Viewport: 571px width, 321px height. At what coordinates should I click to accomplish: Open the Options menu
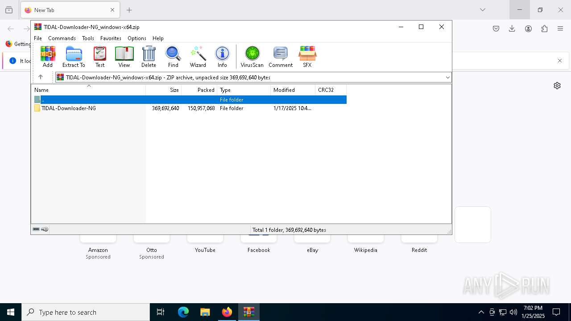coord(137,38)
